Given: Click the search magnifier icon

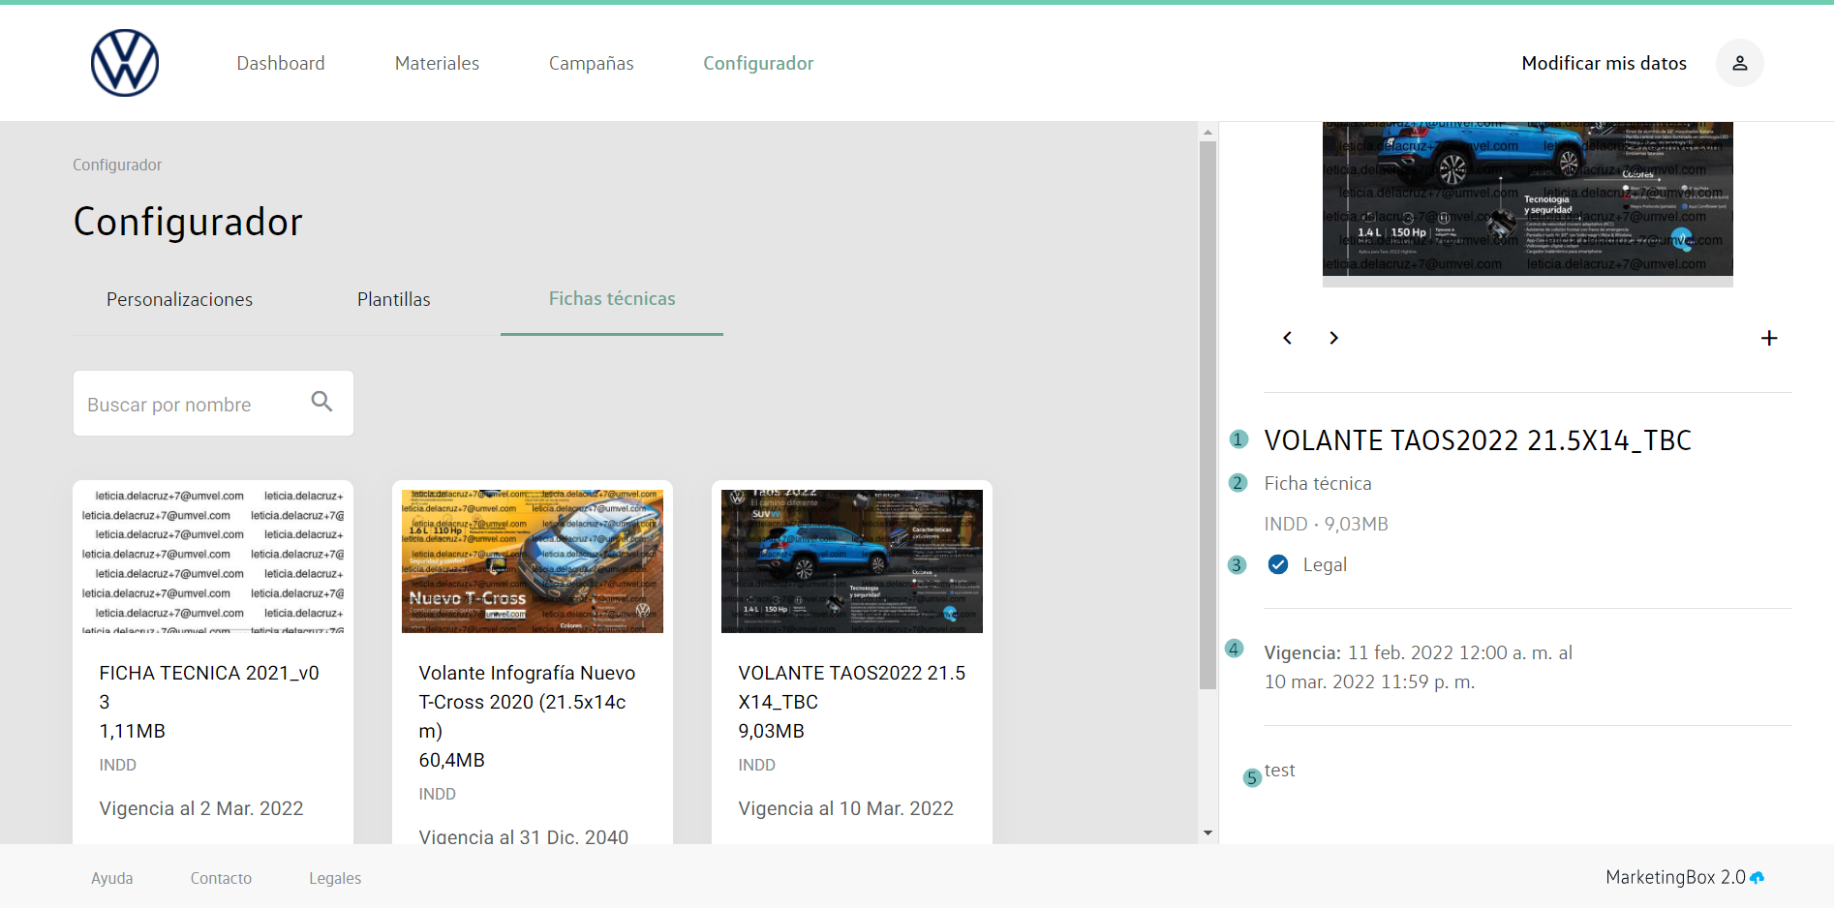Looking at the screenshot, I should 321,402.
